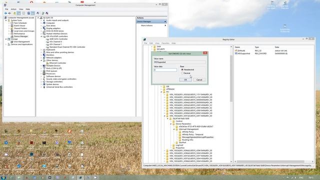
Task: Click Cancel in Edit DWORD dialog
Action: [x=199, y=80]
